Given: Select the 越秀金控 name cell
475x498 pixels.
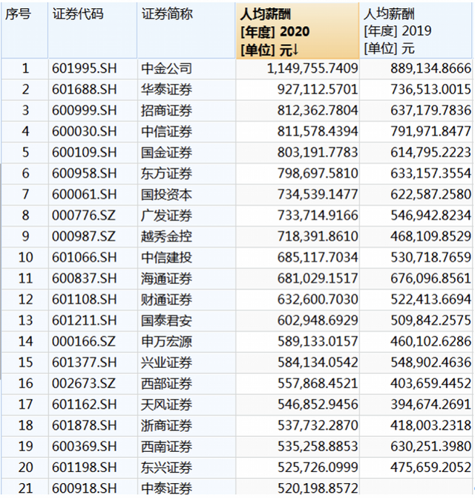Looking at the screenshot, I should click(186, 236).
